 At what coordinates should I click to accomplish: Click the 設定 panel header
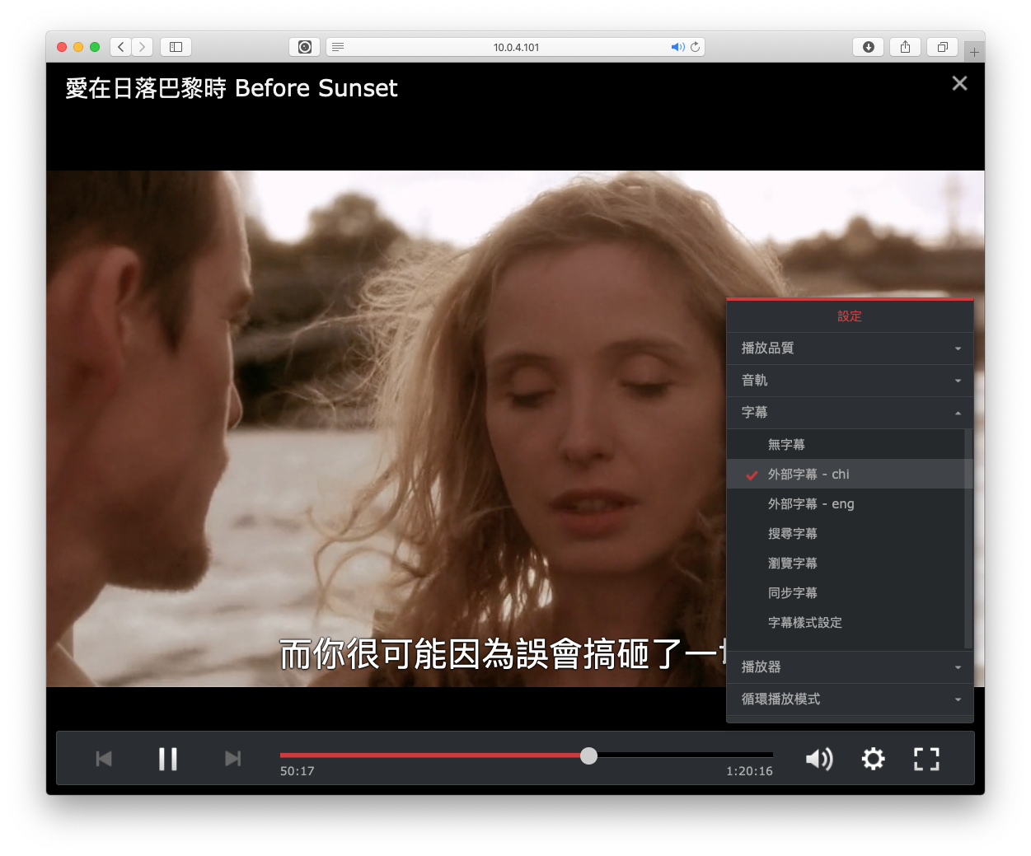tap(850, 316)
